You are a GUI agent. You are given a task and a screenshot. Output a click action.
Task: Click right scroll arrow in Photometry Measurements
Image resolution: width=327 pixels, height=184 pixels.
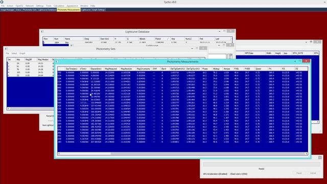pyautogui.click(x=307, y=154)
